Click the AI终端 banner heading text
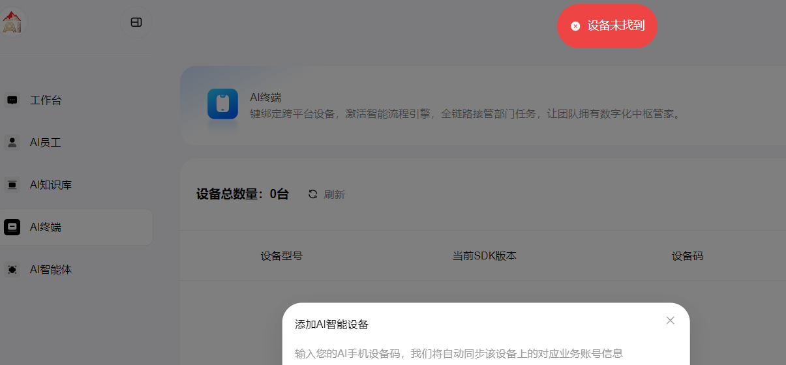Viewport: 786px width, 365px height. point(265,98)
